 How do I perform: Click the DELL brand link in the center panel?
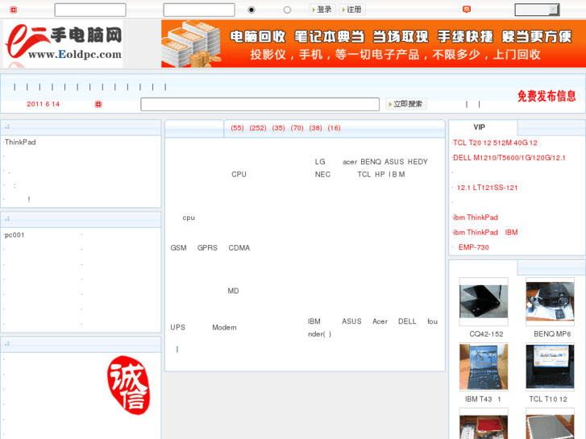click(x=407, y=321)
